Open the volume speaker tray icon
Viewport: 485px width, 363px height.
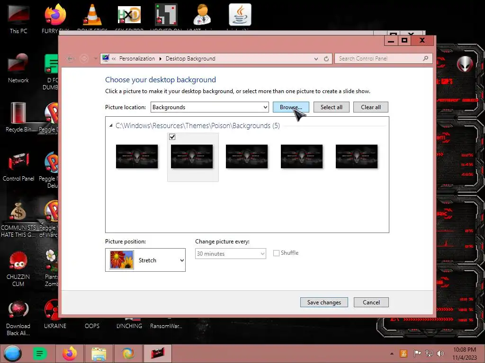[x=440, y=354]
